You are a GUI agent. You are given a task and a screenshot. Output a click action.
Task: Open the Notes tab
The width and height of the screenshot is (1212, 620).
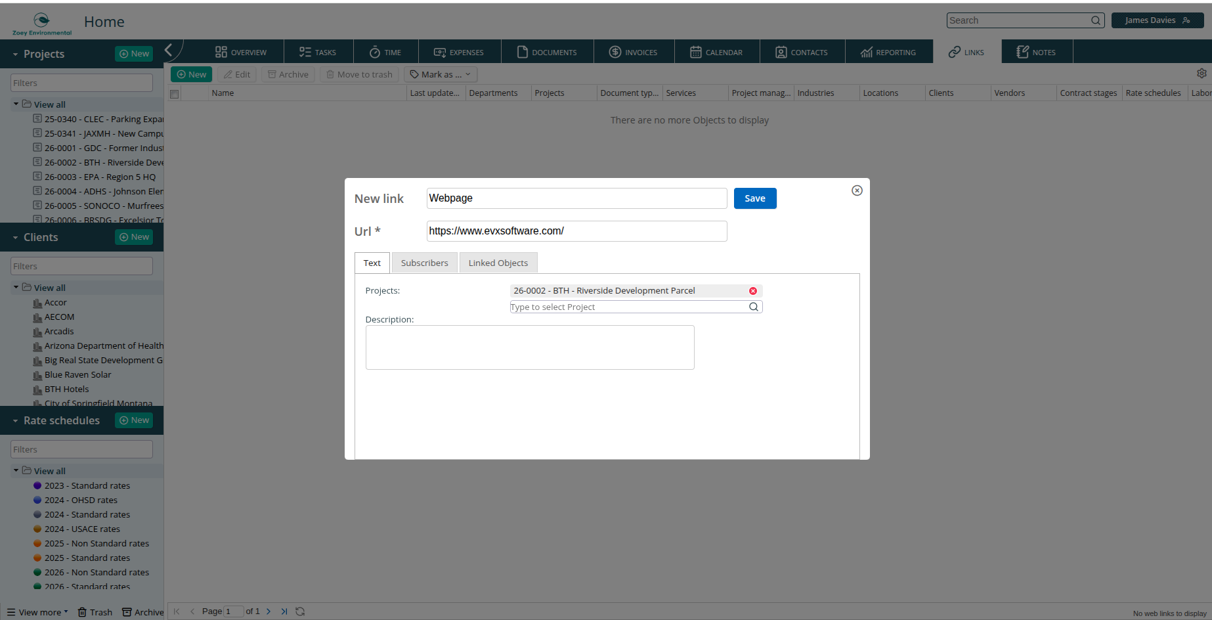click(x=1037, y=52)
